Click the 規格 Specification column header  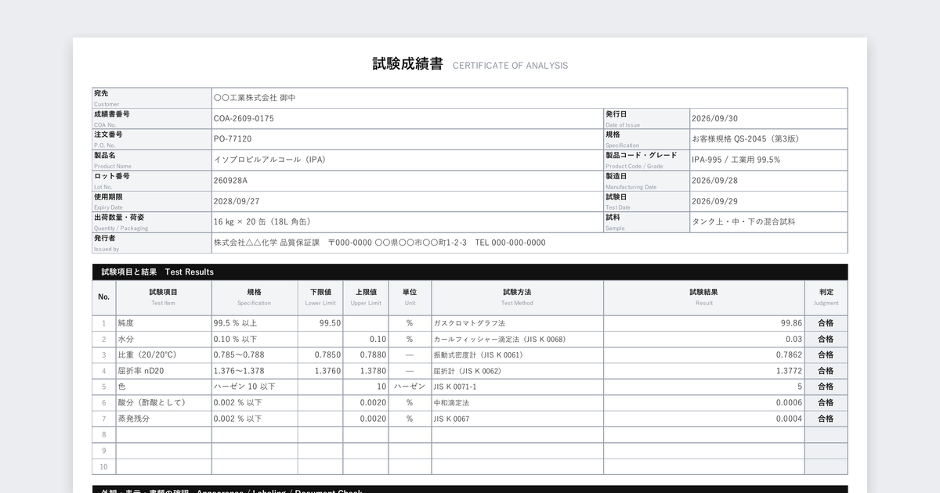point(255,297)
